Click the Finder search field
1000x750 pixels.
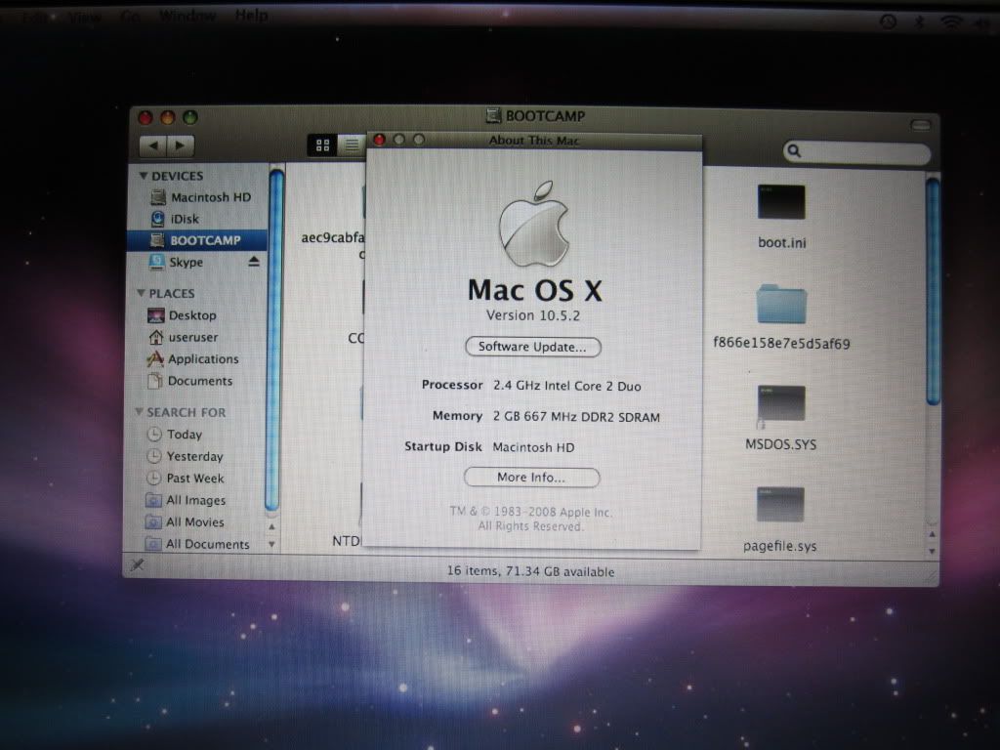[x=856, y=151]
